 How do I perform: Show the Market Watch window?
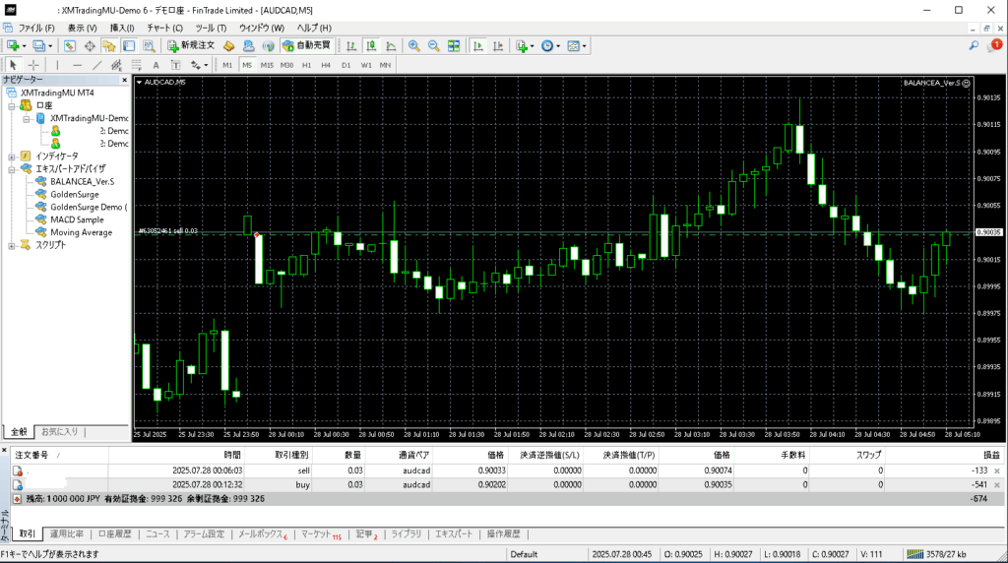(x=70, y=45)
